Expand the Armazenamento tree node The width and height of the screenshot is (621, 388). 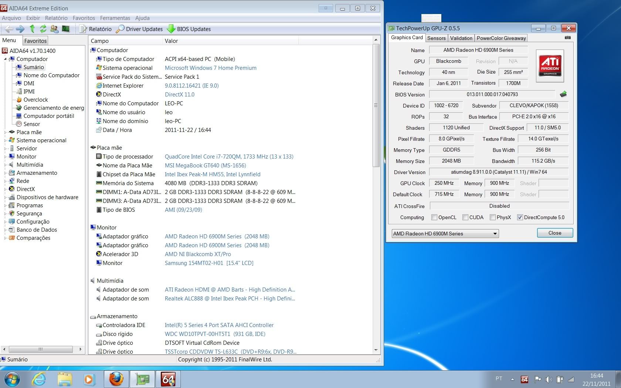(5, 173)
